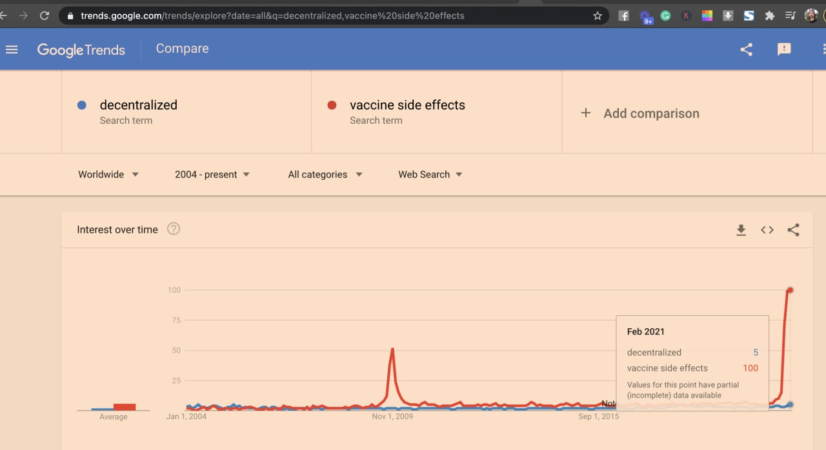Image resolution: width=826 pixels, height=450 pixels.
Task: Open the All categories dropdown
Action: [x=325, y=175]
